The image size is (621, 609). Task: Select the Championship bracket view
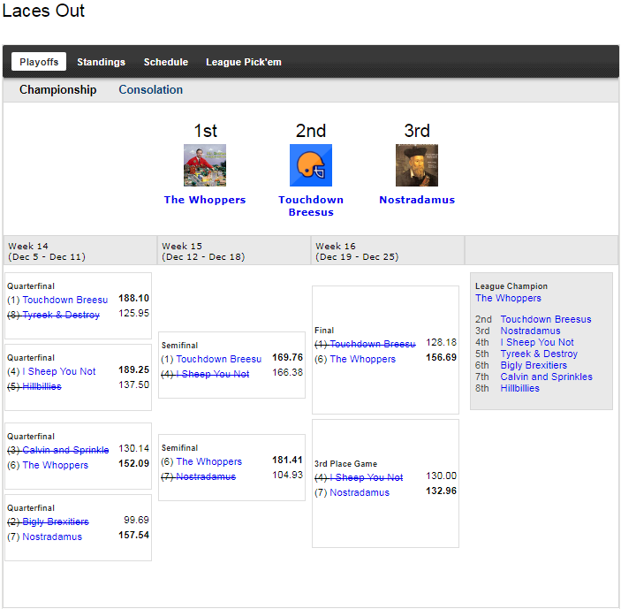point(58,89)
